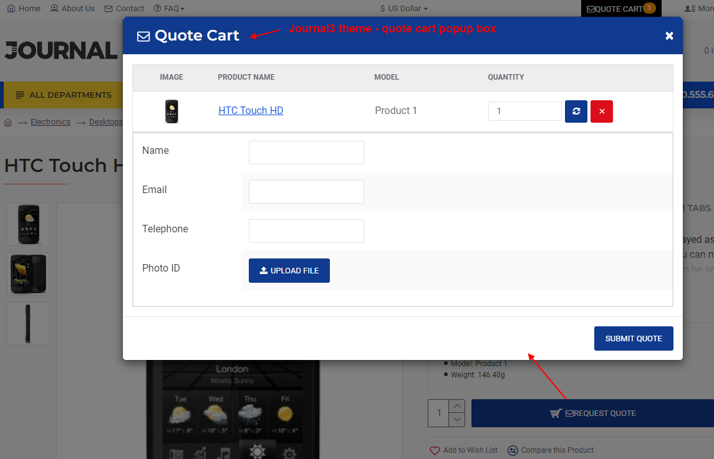714x459 pixels.
Task: Expand the FAQ dropdown menu
Action: click(169, 9)
